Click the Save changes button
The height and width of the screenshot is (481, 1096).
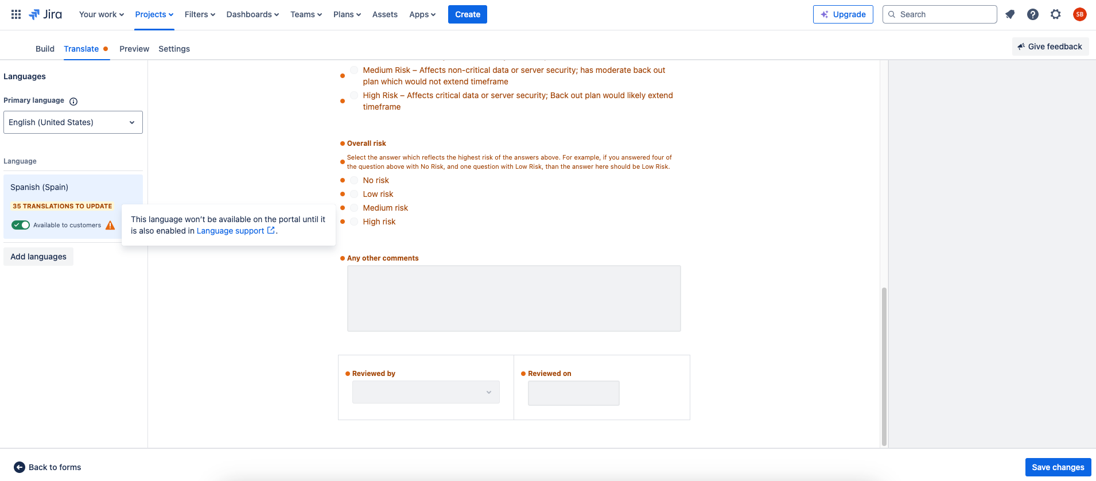pos(1058,467)
